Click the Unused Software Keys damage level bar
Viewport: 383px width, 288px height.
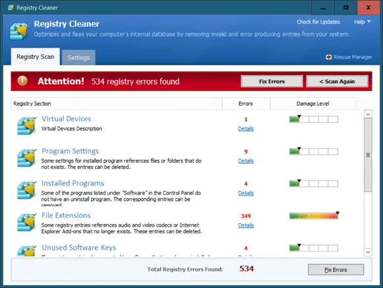pos(314,248)
